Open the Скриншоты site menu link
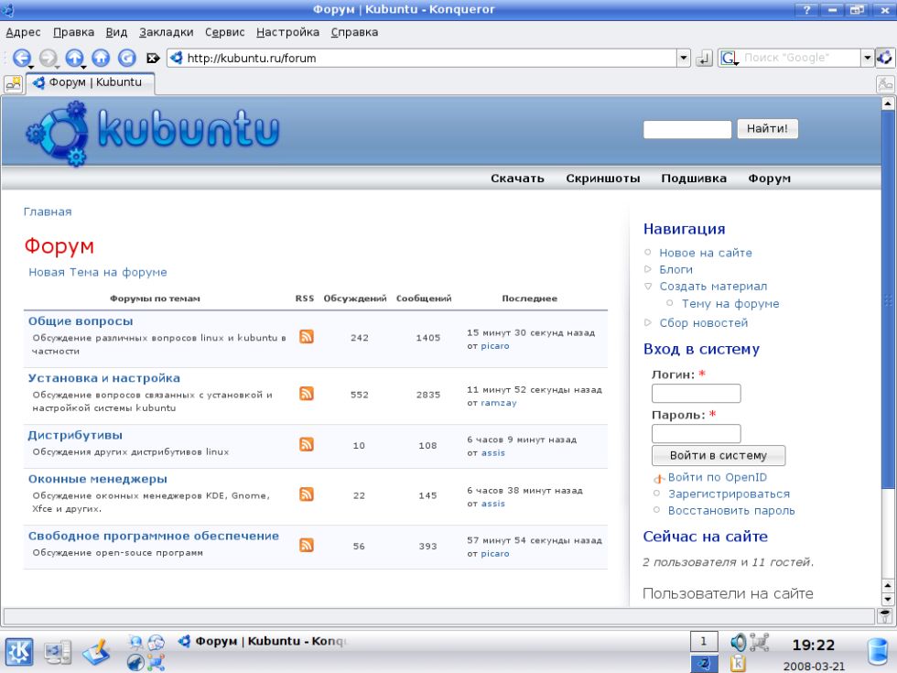 (x=603, y=179)
